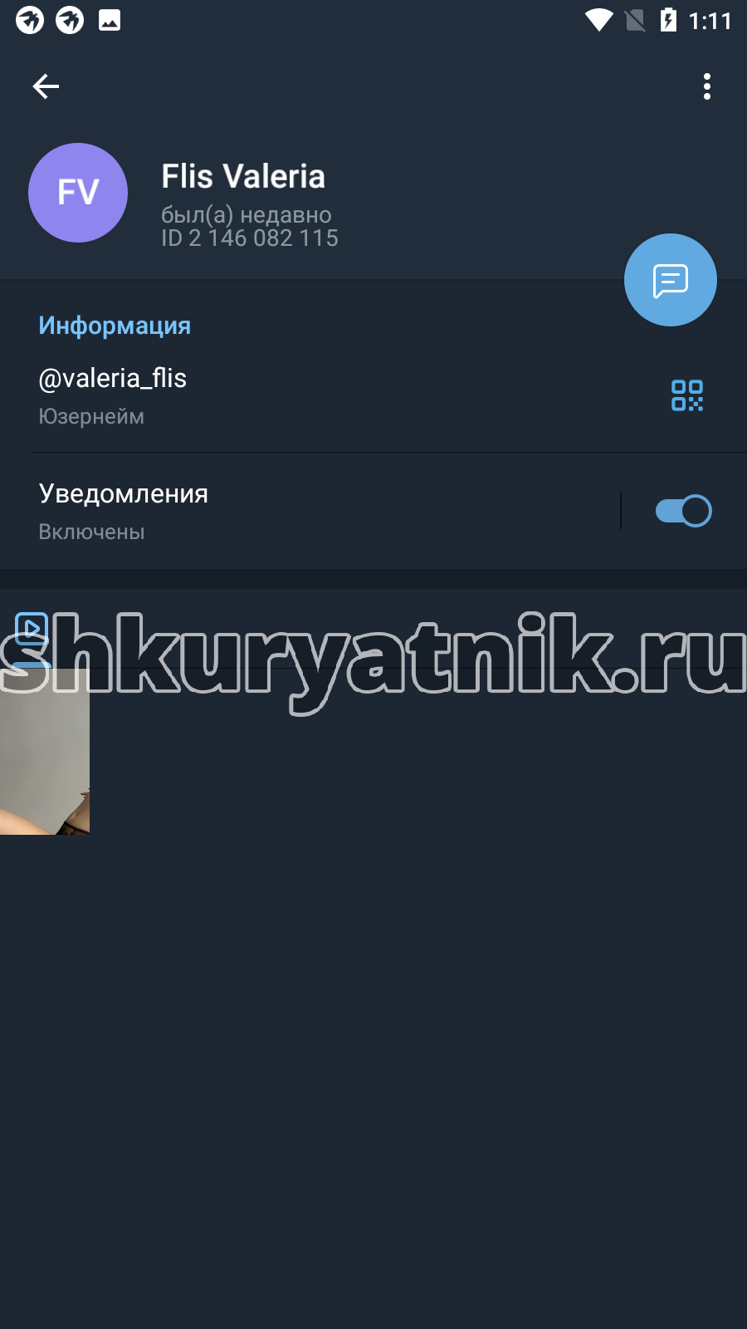
Task: Open the three-dot overflow menu
Action: (707, 86)
